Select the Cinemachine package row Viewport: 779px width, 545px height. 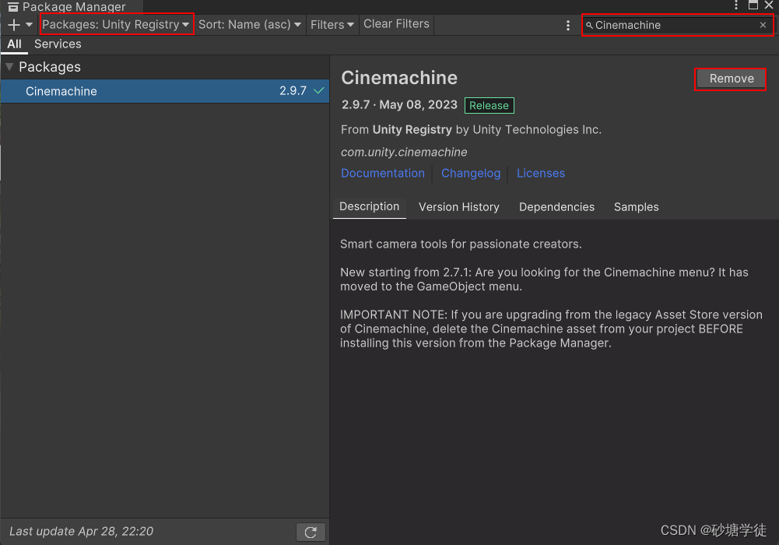coord(165,91)
